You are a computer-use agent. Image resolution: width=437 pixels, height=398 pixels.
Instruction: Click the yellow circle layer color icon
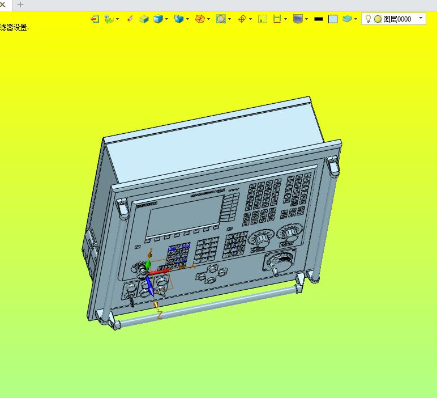tap(378, 19)
